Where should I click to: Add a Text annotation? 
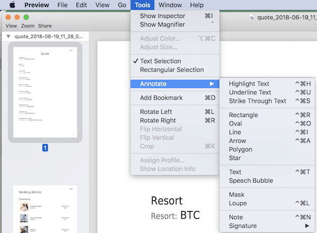click(267, 172)
